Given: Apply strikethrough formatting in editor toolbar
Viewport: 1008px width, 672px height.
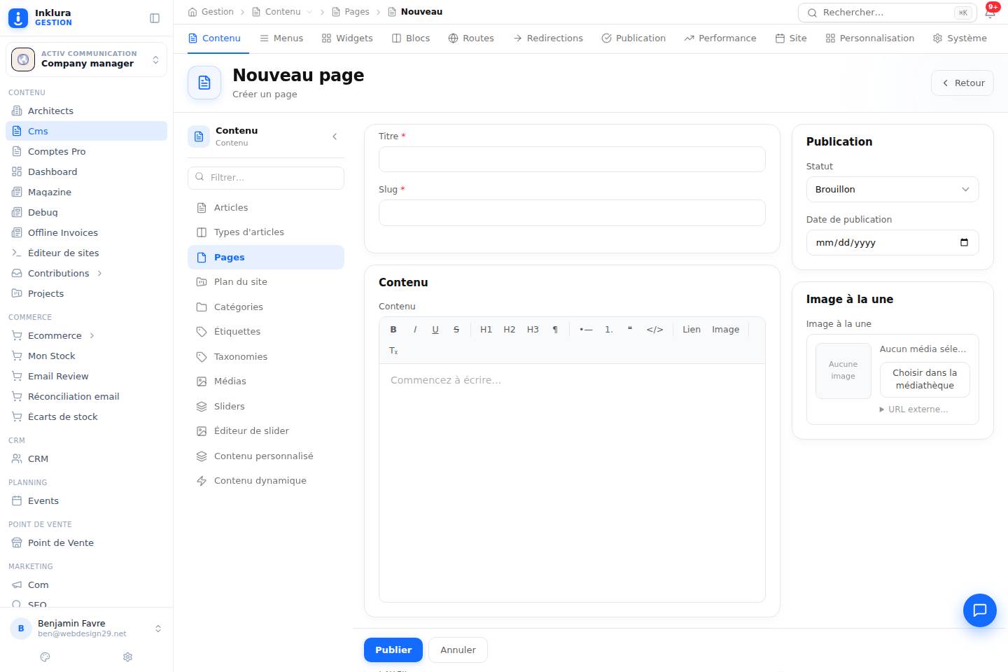Looking at the screenshot, I should coord(456,329).
